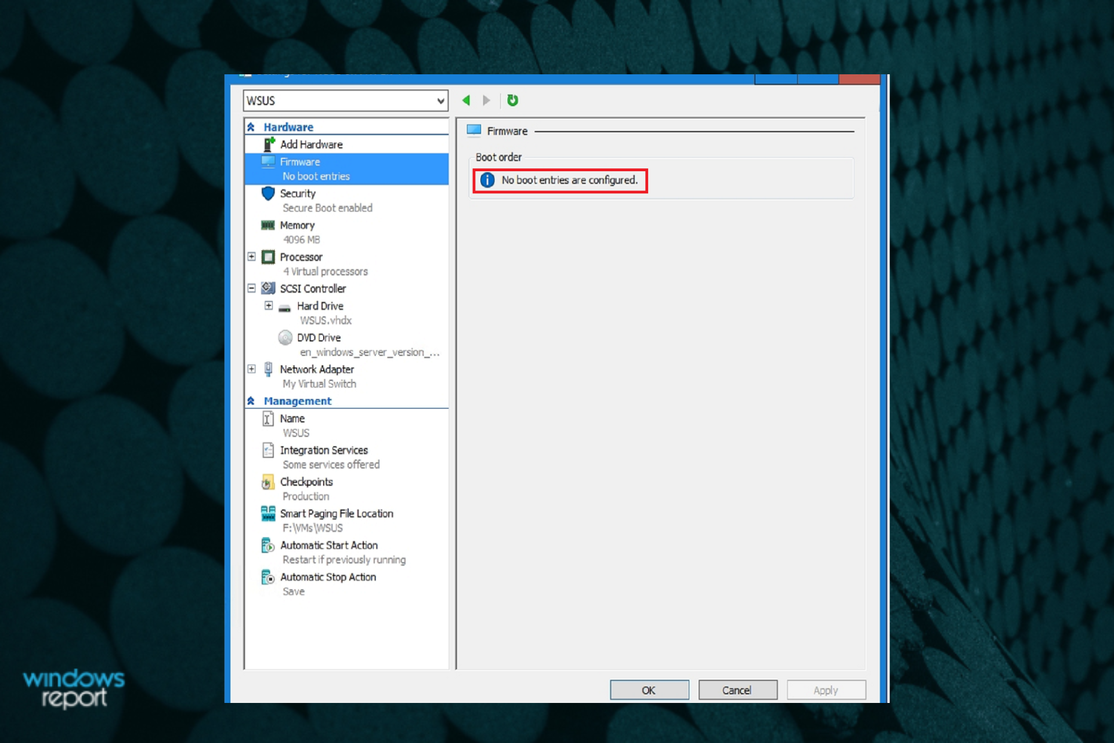Click 'Restart if previously running' text
The width and height of the screenshot is (1114, 743).
tap(344, 560)
